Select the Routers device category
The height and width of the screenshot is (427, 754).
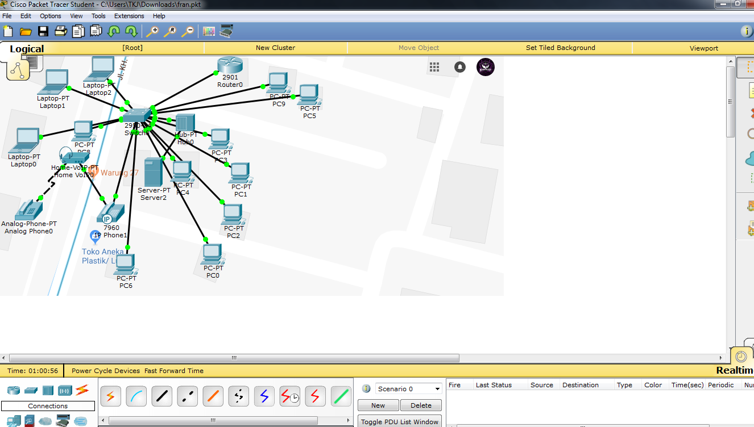coord(13,390)
